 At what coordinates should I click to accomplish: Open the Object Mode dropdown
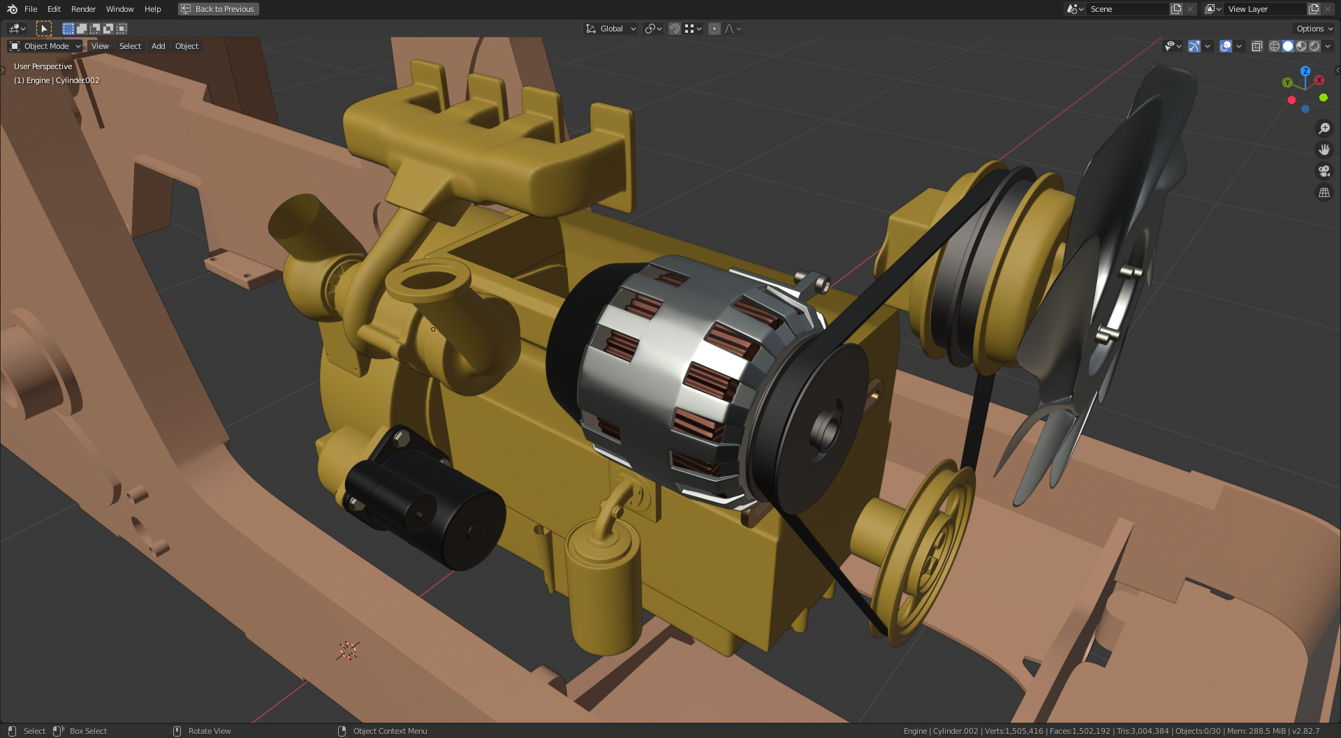(45, 46)
